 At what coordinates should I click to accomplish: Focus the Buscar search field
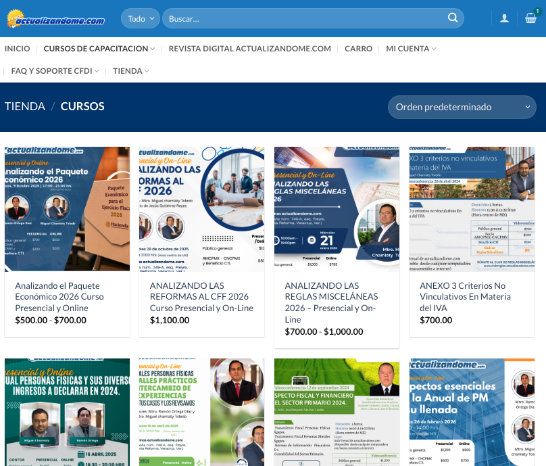point(313,18)
